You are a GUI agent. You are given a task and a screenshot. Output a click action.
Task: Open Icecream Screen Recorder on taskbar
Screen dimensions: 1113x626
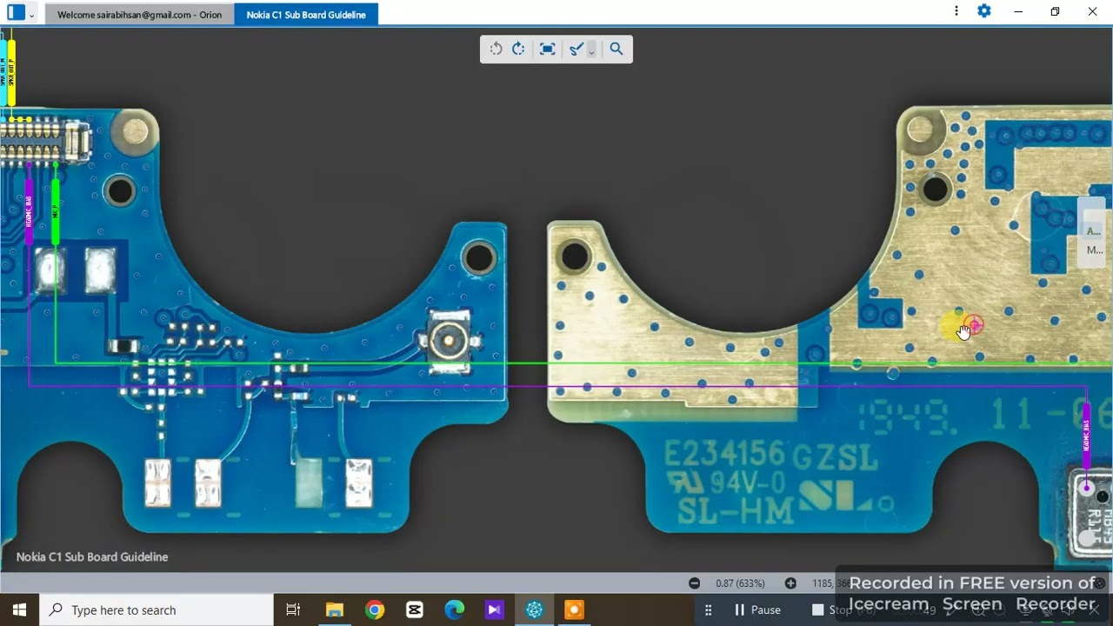[575, 609]
